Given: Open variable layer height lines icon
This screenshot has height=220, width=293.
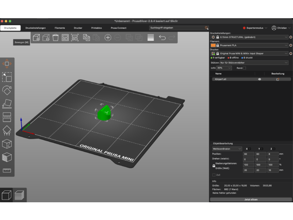Looking at the screenshot, I should click(151, 38).
